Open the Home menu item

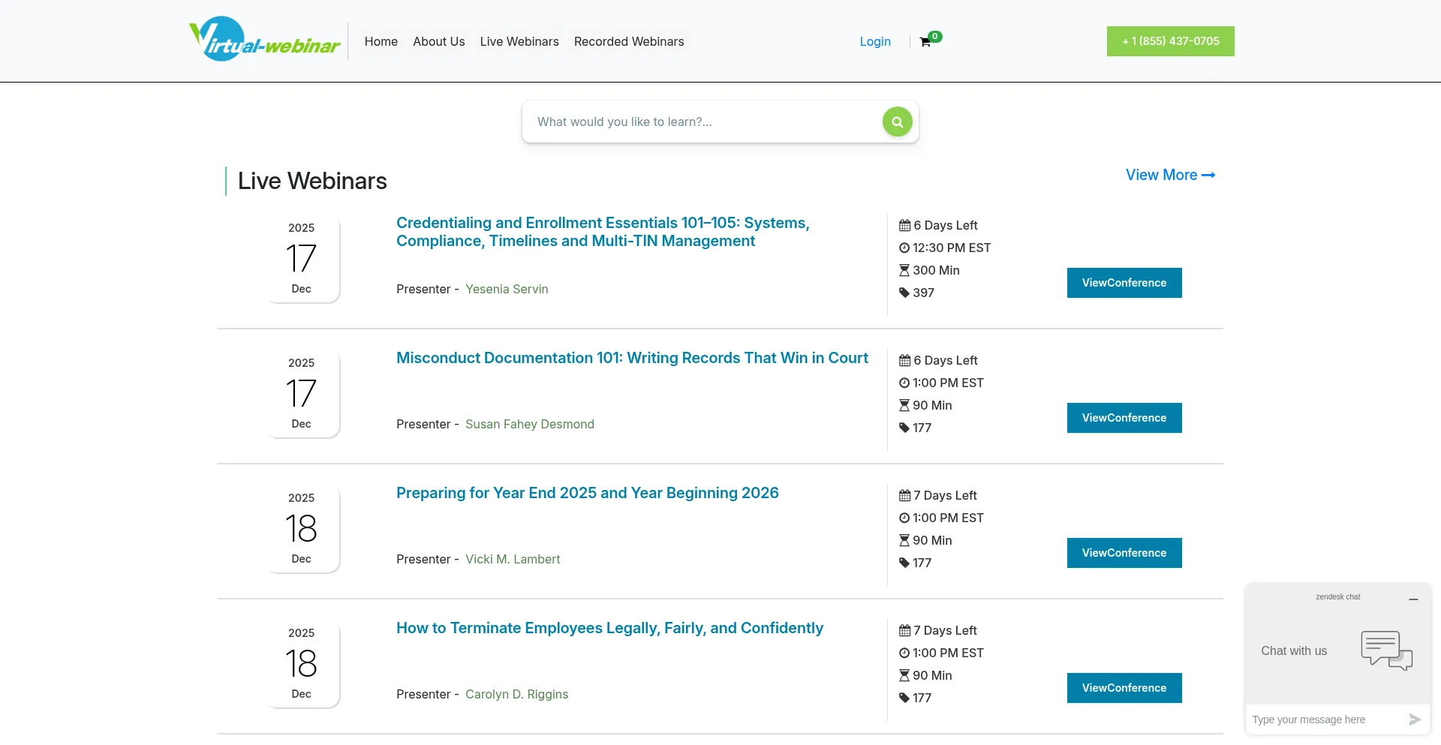381,42
